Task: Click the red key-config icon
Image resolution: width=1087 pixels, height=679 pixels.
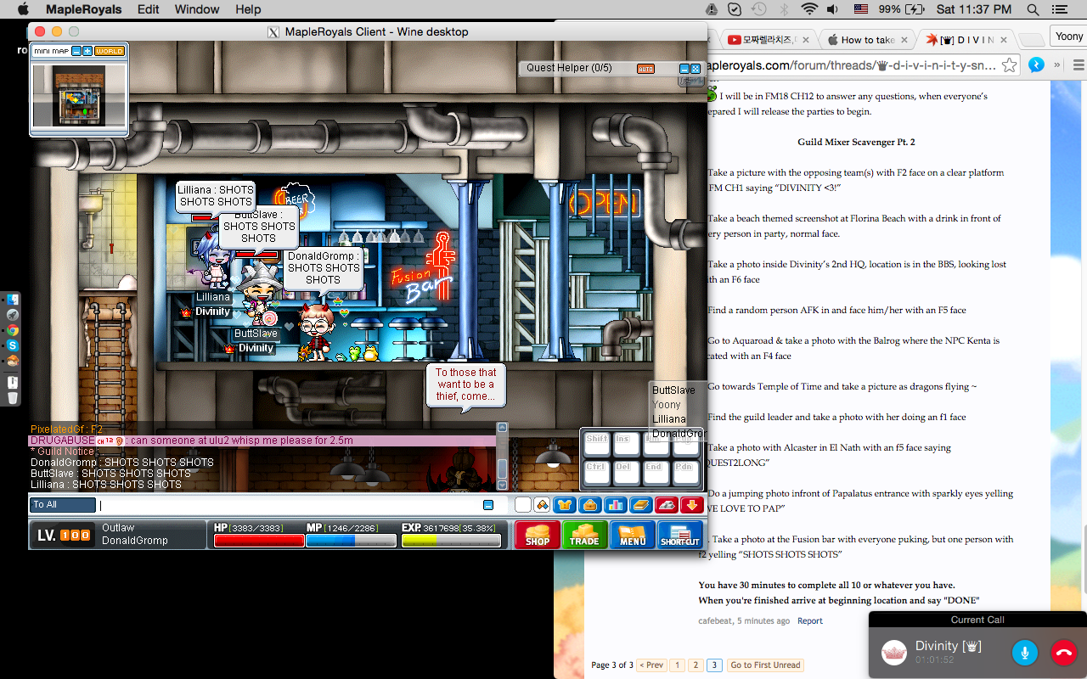Action: (667, 505)
